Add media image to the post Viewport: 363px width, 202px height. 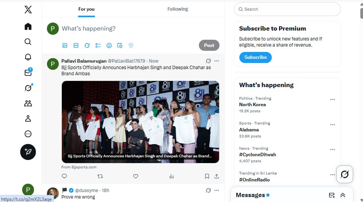pos(65,45)
